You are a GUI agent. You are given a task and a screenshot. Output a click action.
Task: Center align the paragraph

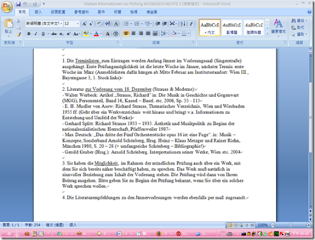tap(134, 34)
